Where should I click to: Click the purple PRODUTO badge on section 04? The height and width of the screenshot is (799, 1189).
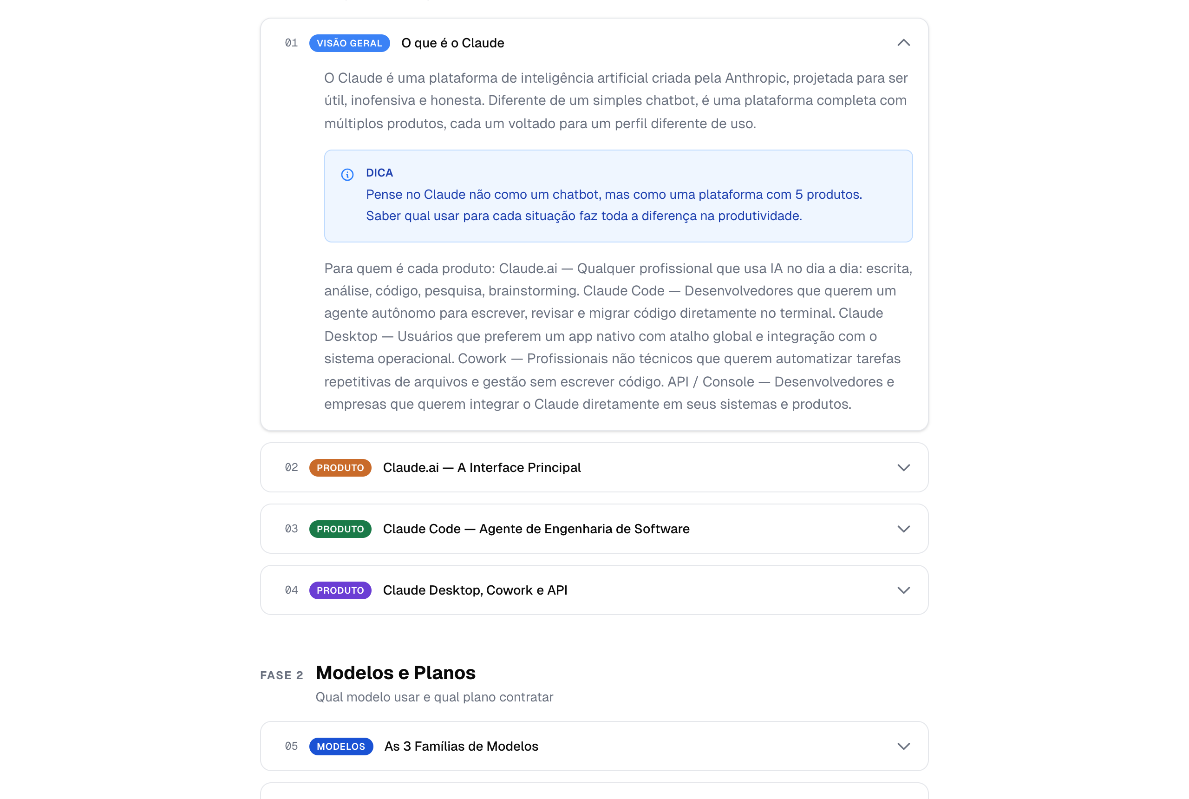(x=340, y=590)
